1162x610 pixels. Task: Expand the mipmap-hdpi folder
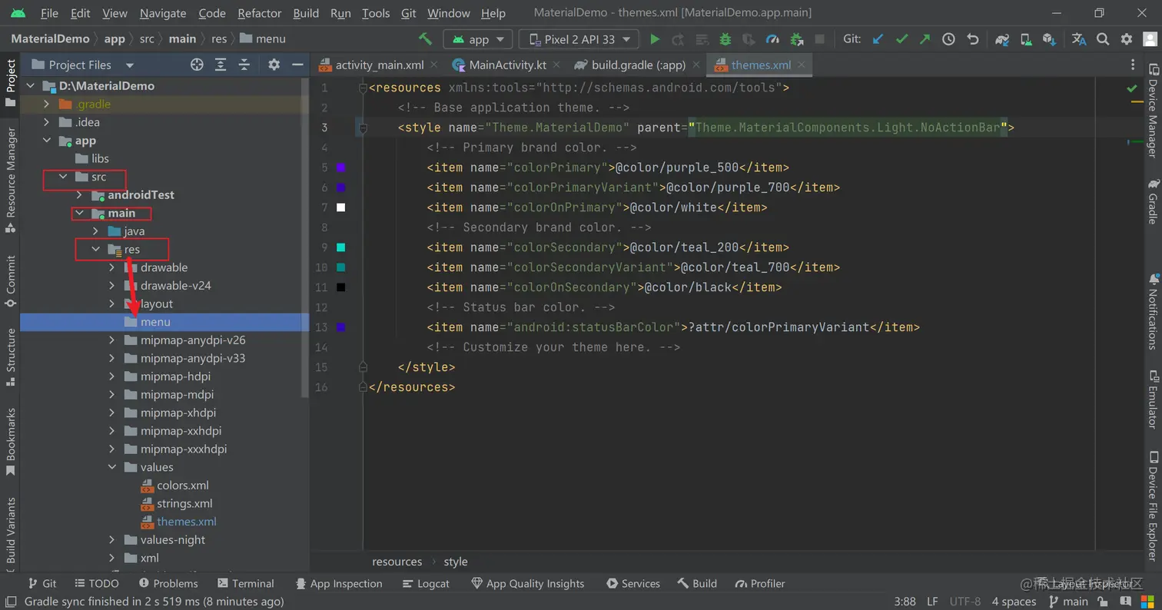(112, 376)
